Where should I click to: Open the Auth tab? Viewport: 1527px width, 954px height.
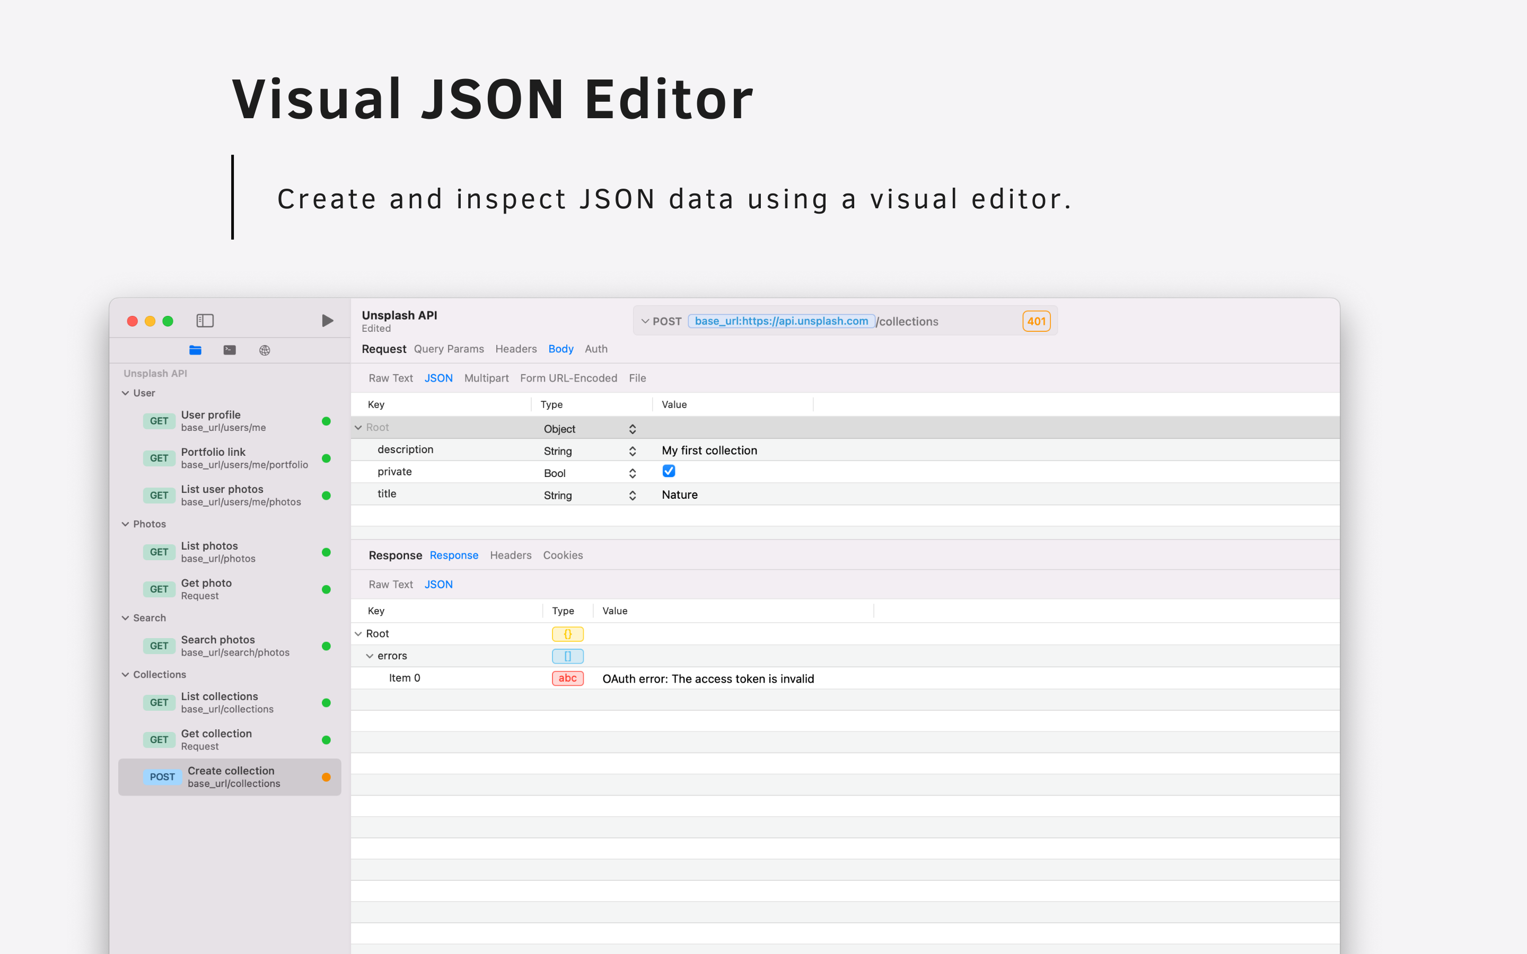(595, 349)
